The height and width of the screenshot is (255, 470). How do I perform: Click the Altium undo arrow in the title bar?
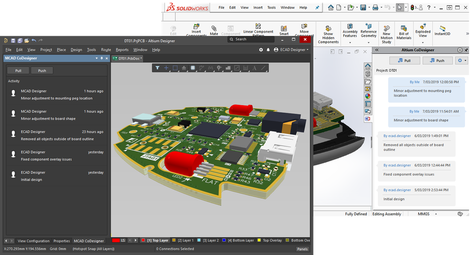[x=34, y=41]
